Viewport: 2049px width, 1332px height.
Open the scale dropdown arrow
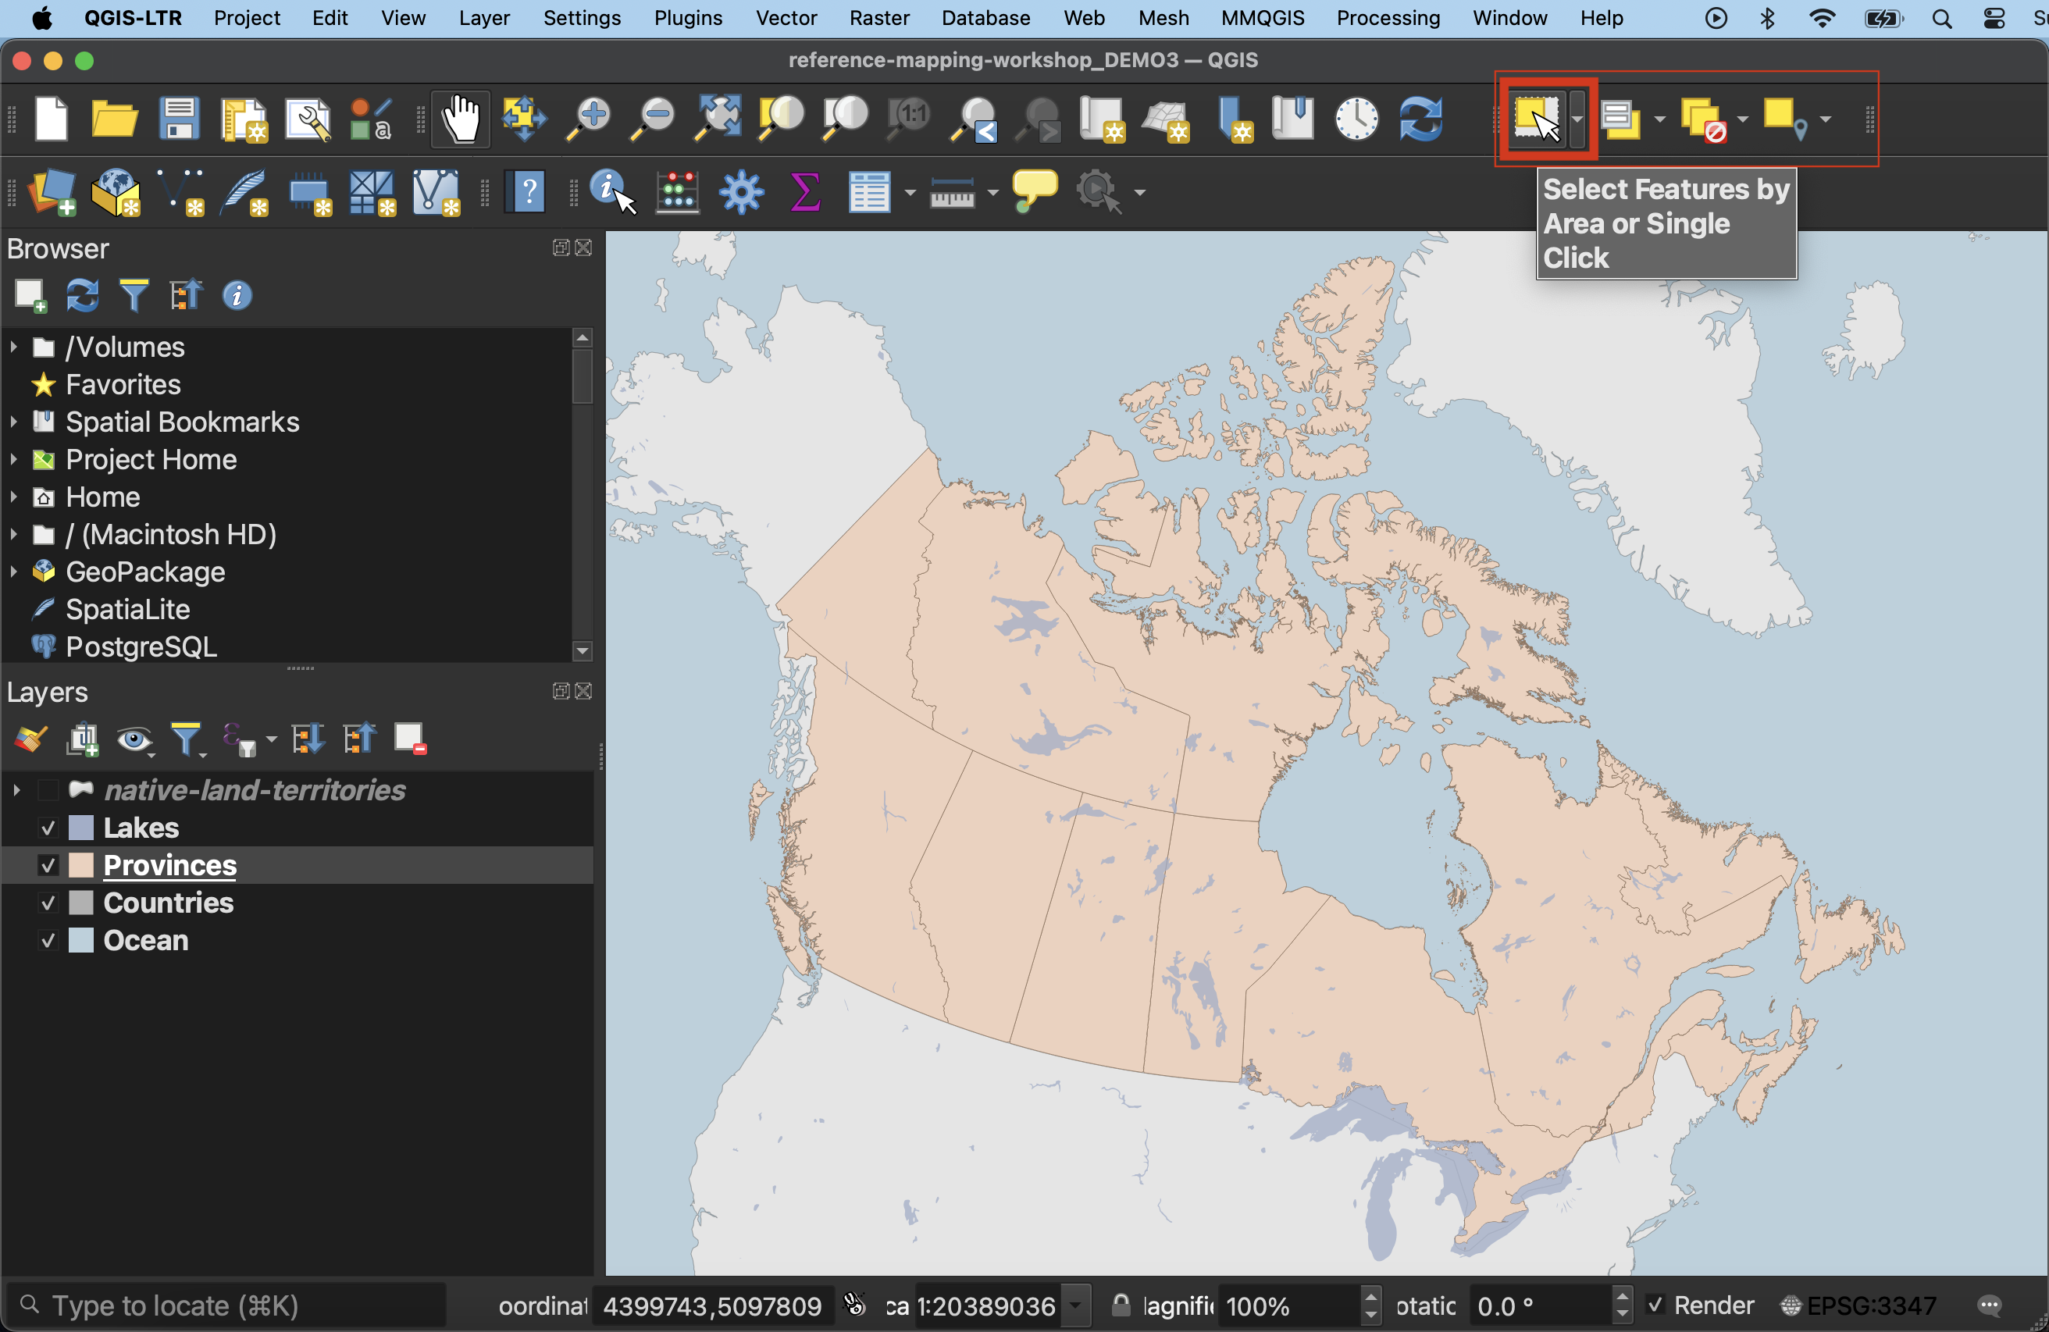click(x=1075, y=1305)
